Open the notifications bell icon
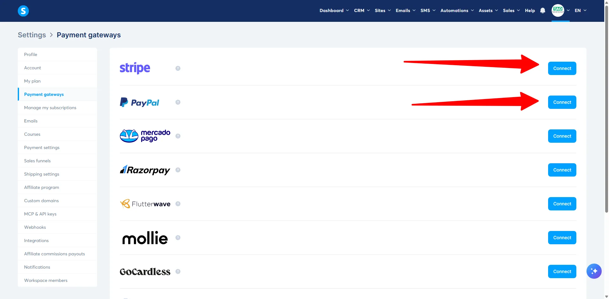 point(543,10)
